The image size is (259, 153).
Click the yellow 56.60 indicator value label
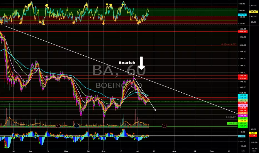pyautogui.click(x=253, y=12)
